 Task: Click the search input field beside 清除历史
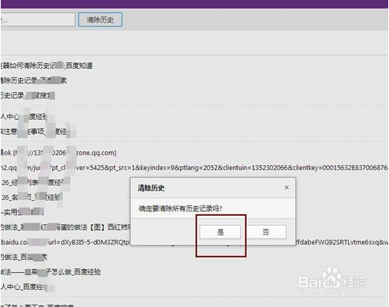[38, 19]
